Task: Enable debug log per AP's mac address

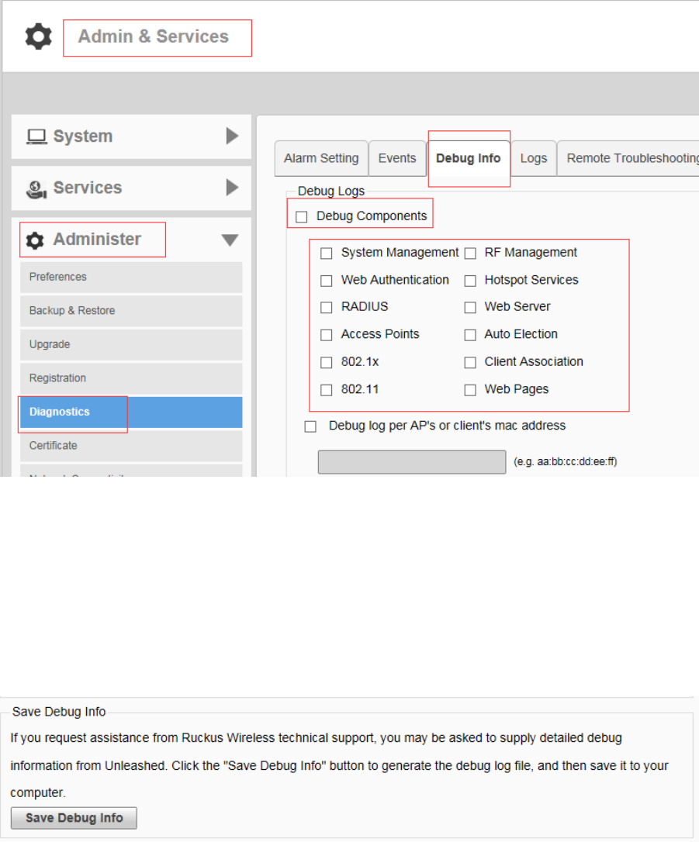Action: (310, 426)
